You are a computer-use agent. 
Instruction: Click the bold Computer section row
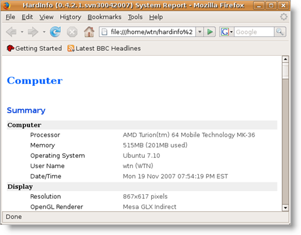click(x=142, y=125)
